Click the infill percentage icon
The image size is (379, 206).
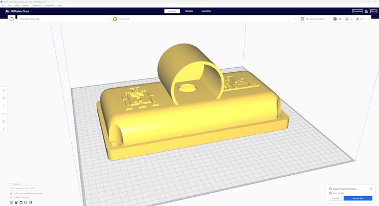[335, 19]
